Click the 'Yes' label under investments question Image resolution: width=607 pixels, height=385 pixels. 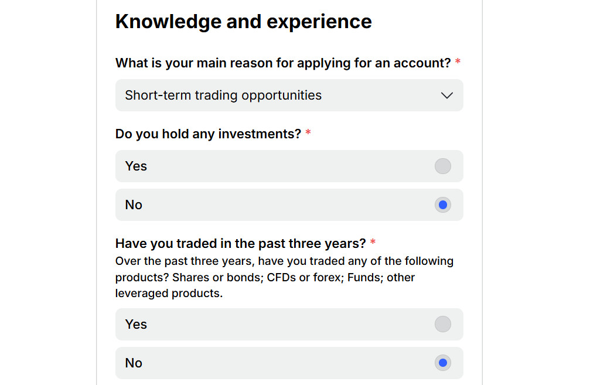point(136,166)
